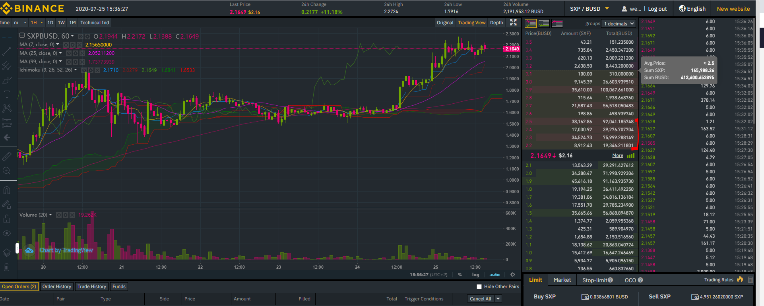Show buy orders only order book view
The image size is (764, 306).
(544, 23)
